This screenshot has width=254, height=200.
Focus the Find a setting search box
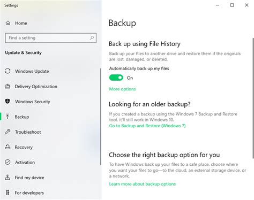pos(51,38)
